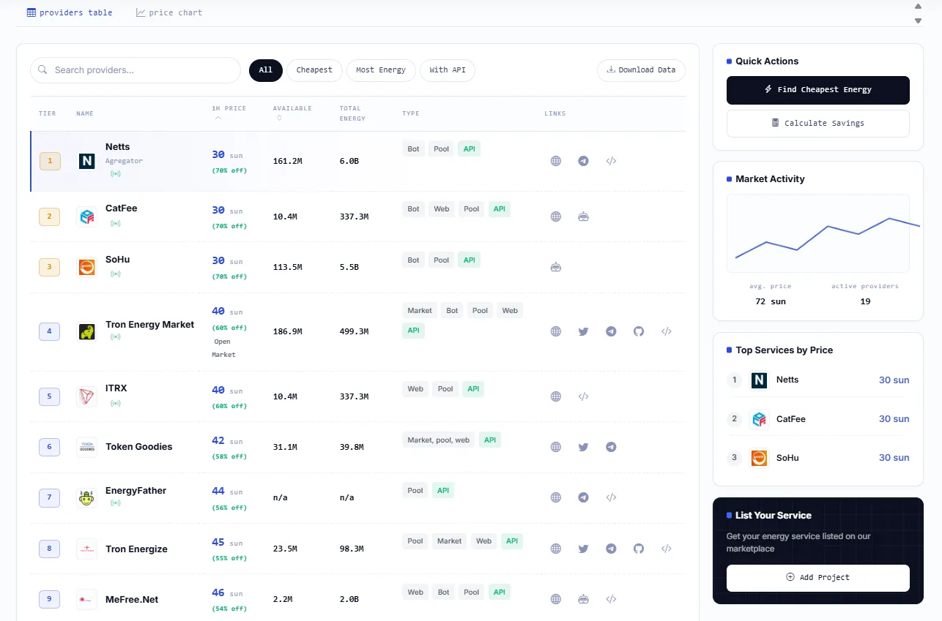Open Tron Energy Market's GitHub icon
Viewport: 942px width, 621px height.
point(639,331)
